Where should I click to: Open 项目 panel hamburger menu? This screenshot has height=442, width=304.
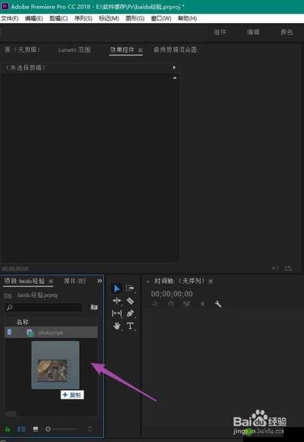coord(51,281)
